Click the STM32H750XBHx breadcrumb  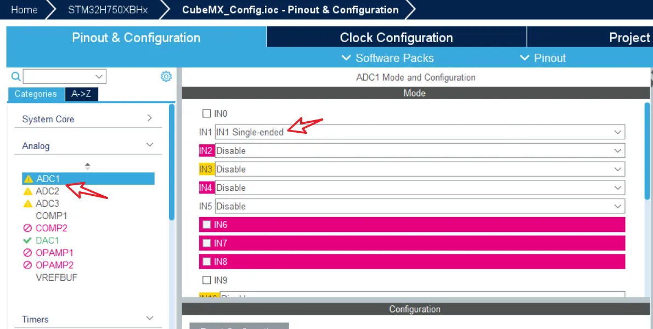(108, 9)
